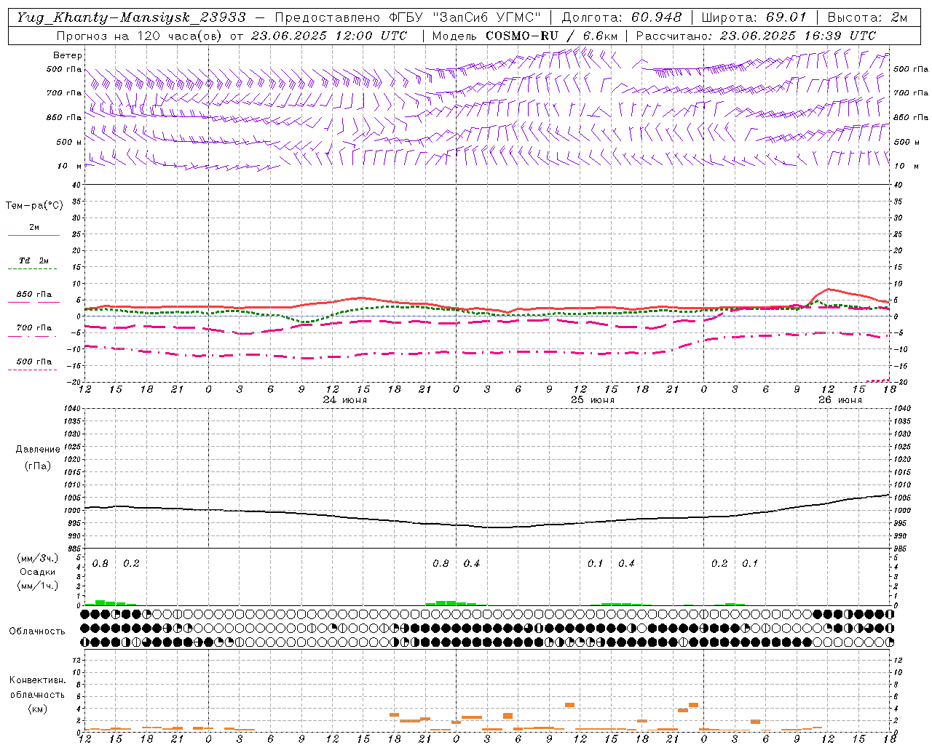Click the 500 м wind level label on left
Screen dimensions: 932x745
[69, 142]
